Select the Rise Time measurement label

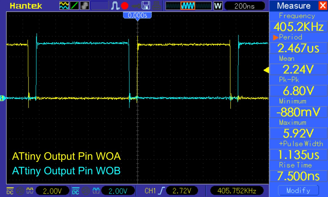[295, 165]
